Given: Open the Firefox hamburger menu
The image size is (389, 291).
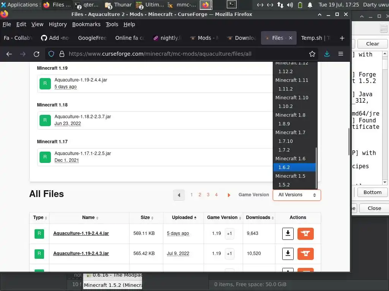Looking at the screenshot, I should (x=341, y=54).
